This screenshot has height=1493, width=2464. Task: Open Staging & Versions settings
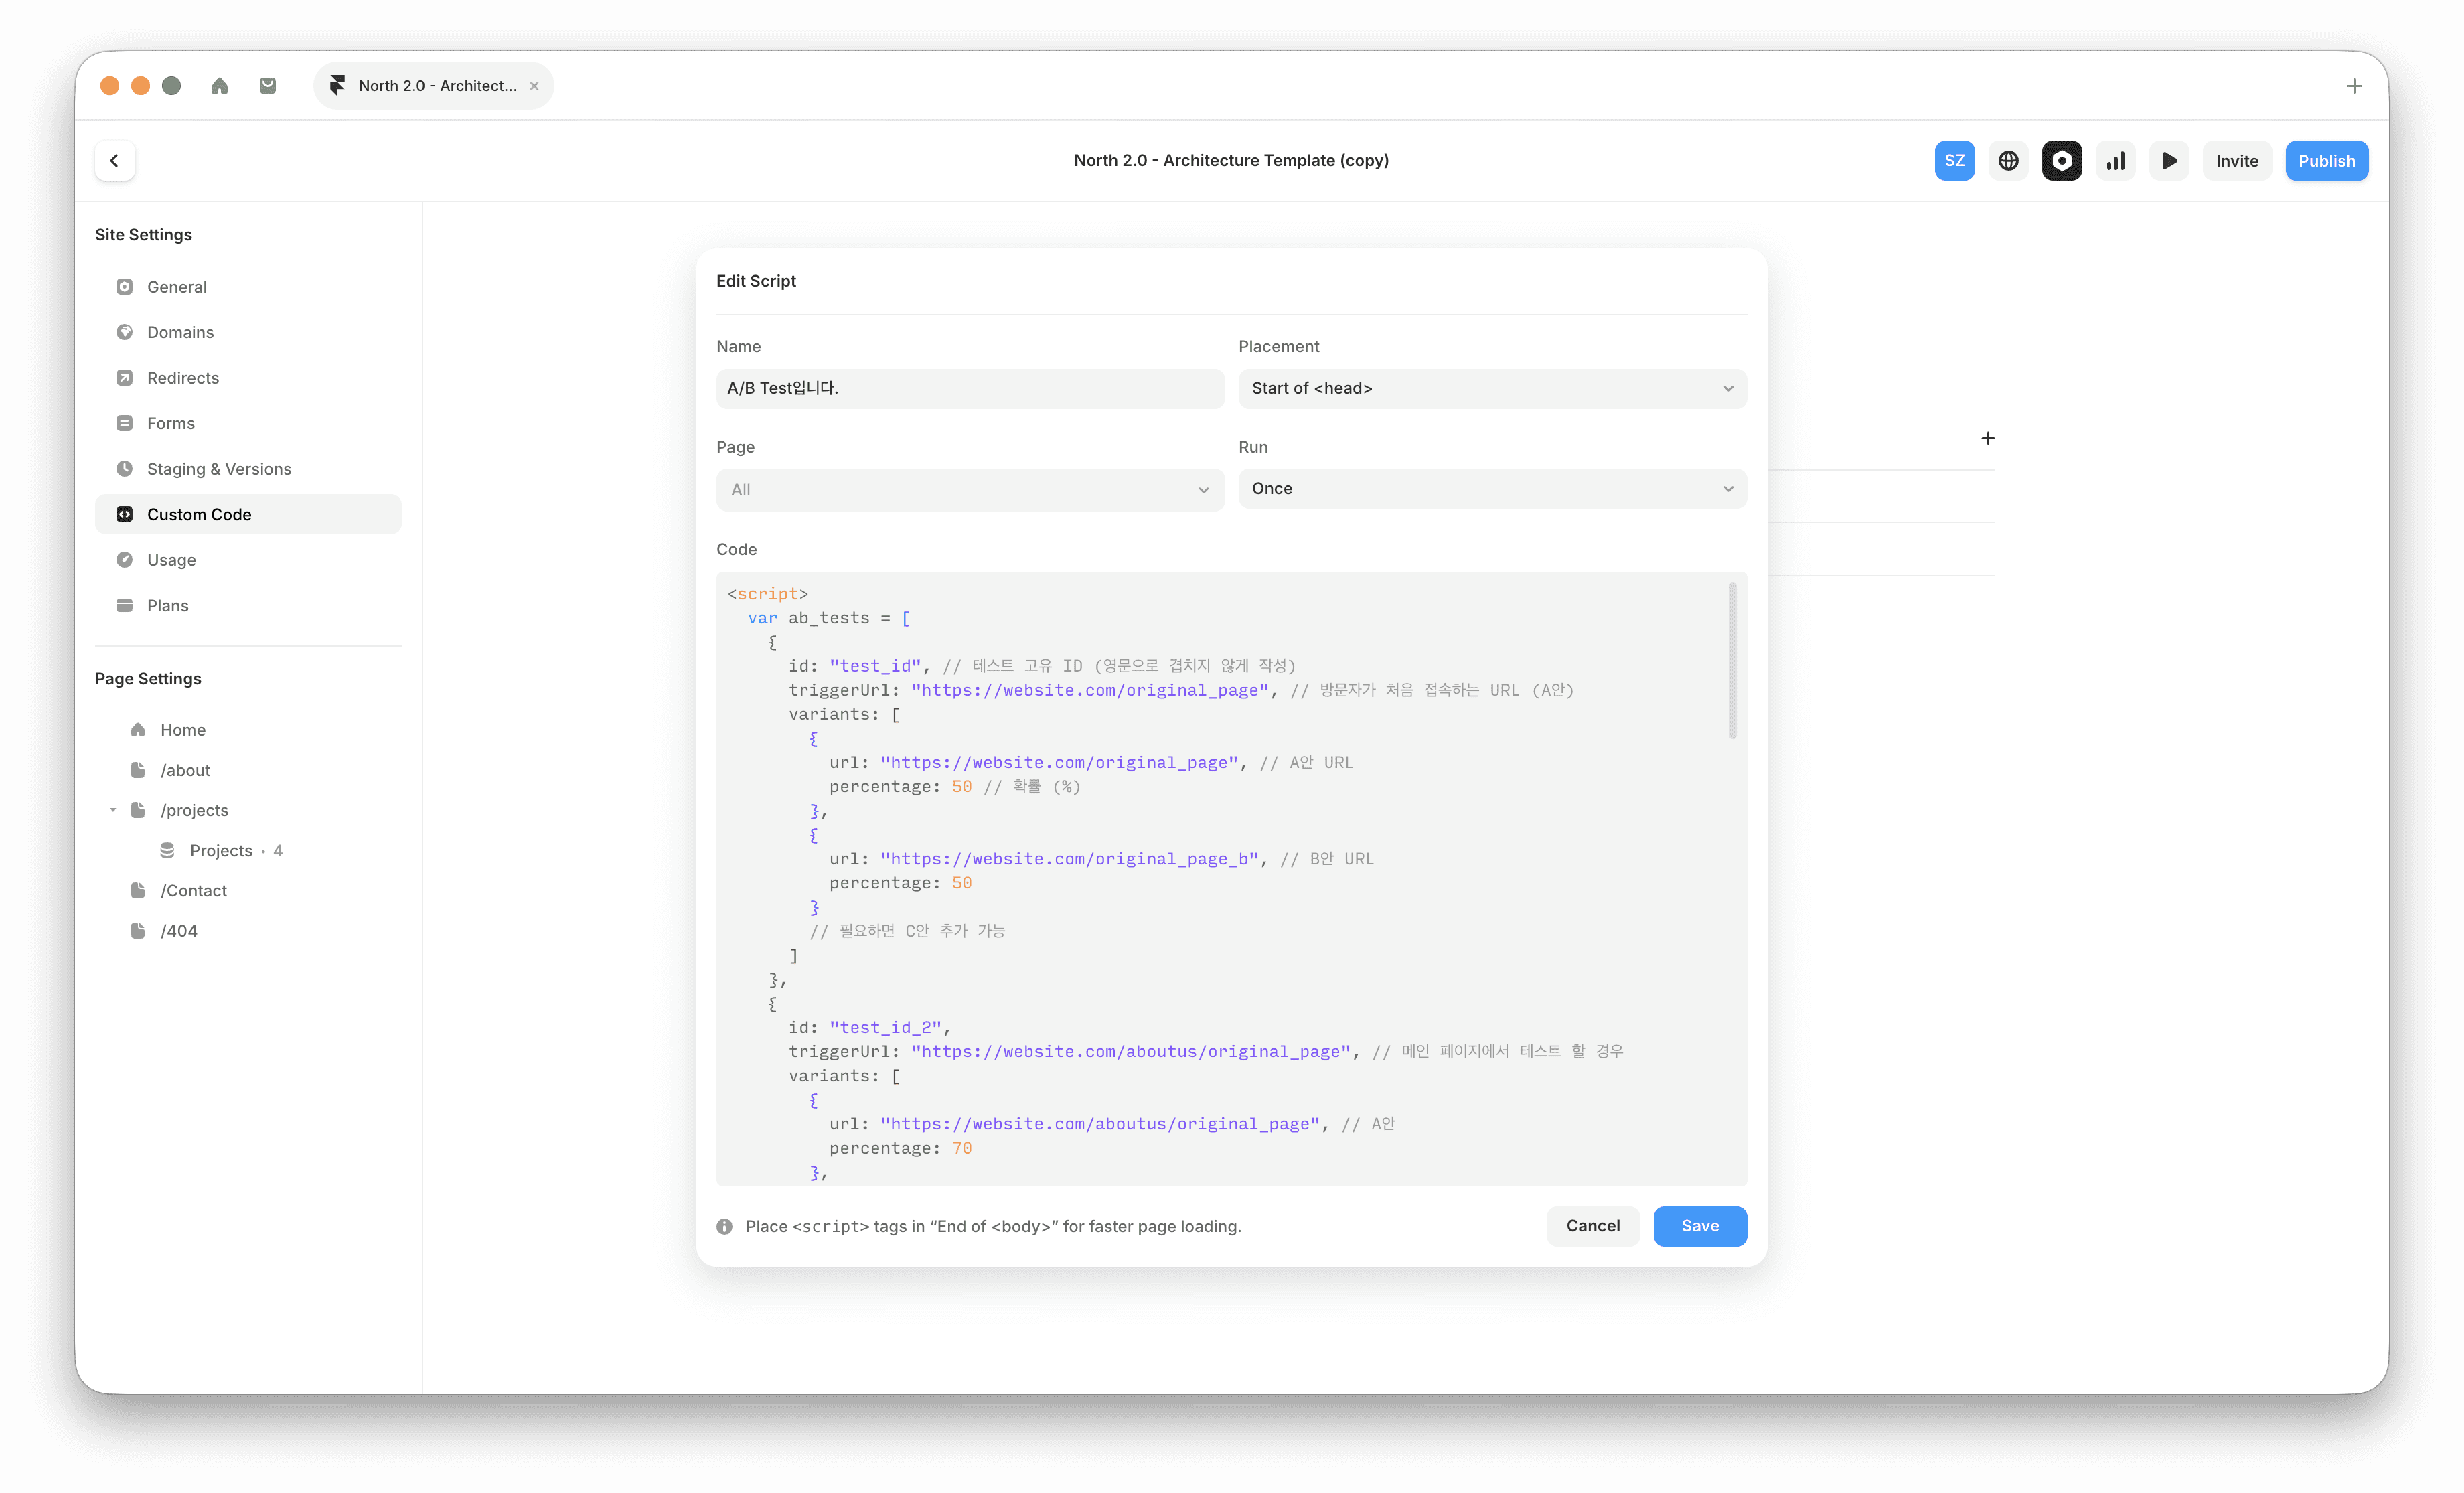click(219, 469)
